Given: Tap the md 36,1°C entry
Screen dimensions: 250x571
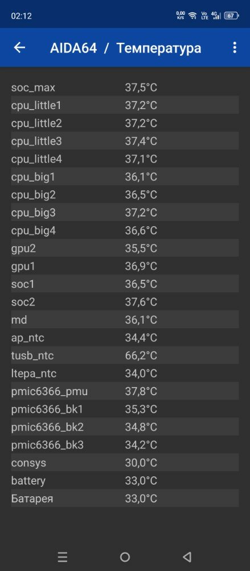Looking at the screenshot, I should (125, 320).
